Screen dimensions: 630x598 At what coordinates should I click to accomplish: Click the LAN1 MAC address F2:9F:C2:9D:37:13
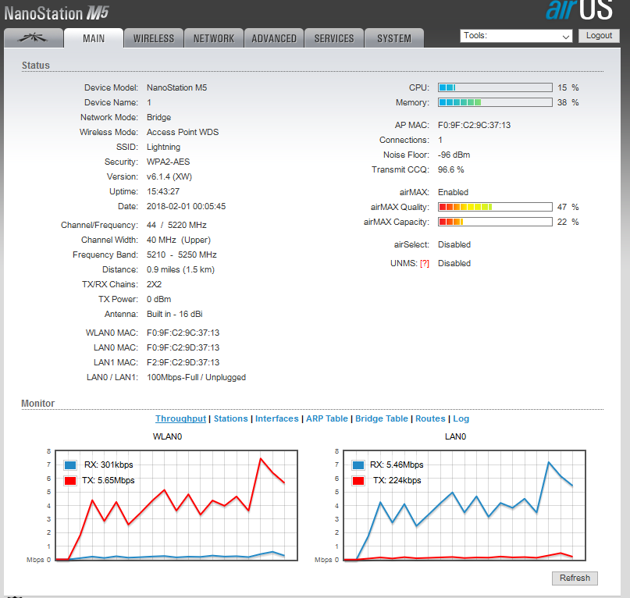pos(183,362)
